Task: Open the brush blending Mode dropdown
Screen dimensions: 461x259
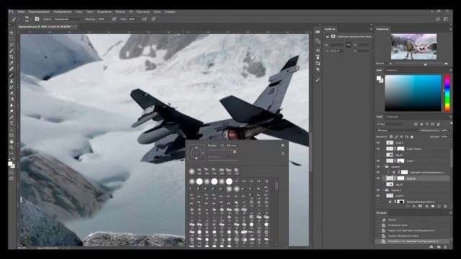Action: click(x=68, y=19)
